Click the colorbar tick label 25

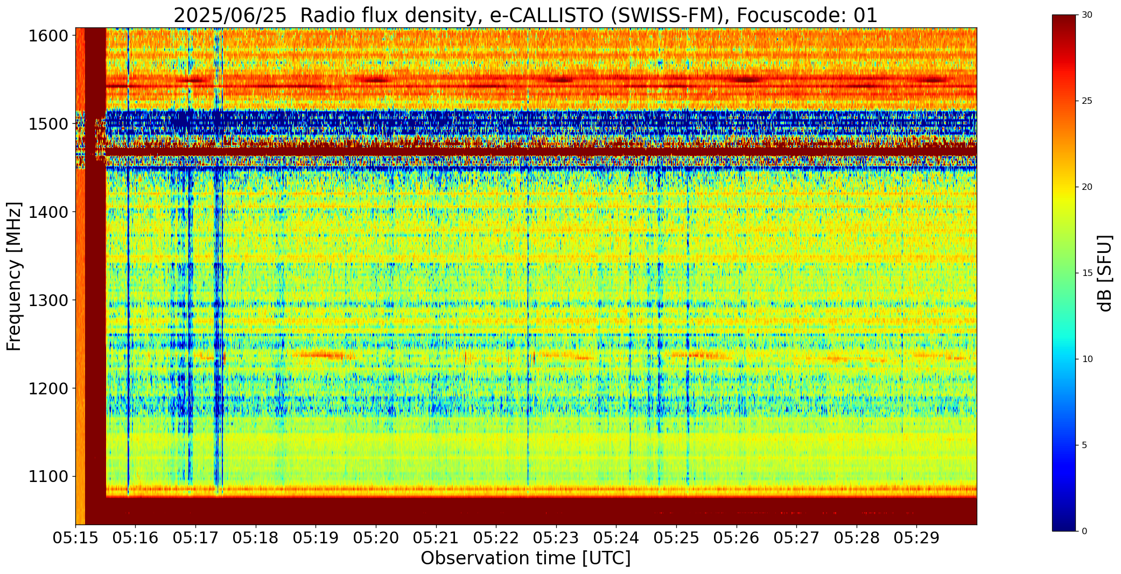click(1087, 101)
